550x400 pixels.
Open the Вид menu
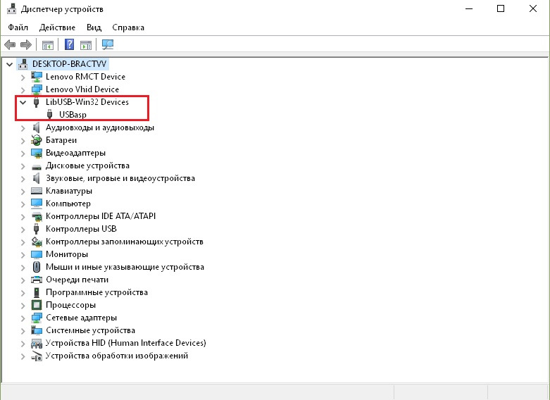[x=94, y=27]
